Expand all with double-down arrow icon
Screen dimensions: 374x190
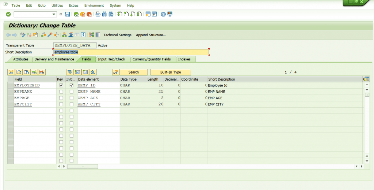70,72
